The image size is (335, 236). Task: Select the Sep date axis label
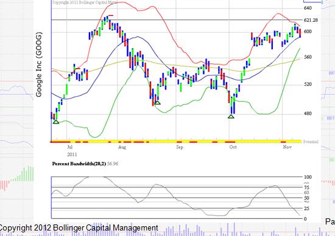coord(180,147)
